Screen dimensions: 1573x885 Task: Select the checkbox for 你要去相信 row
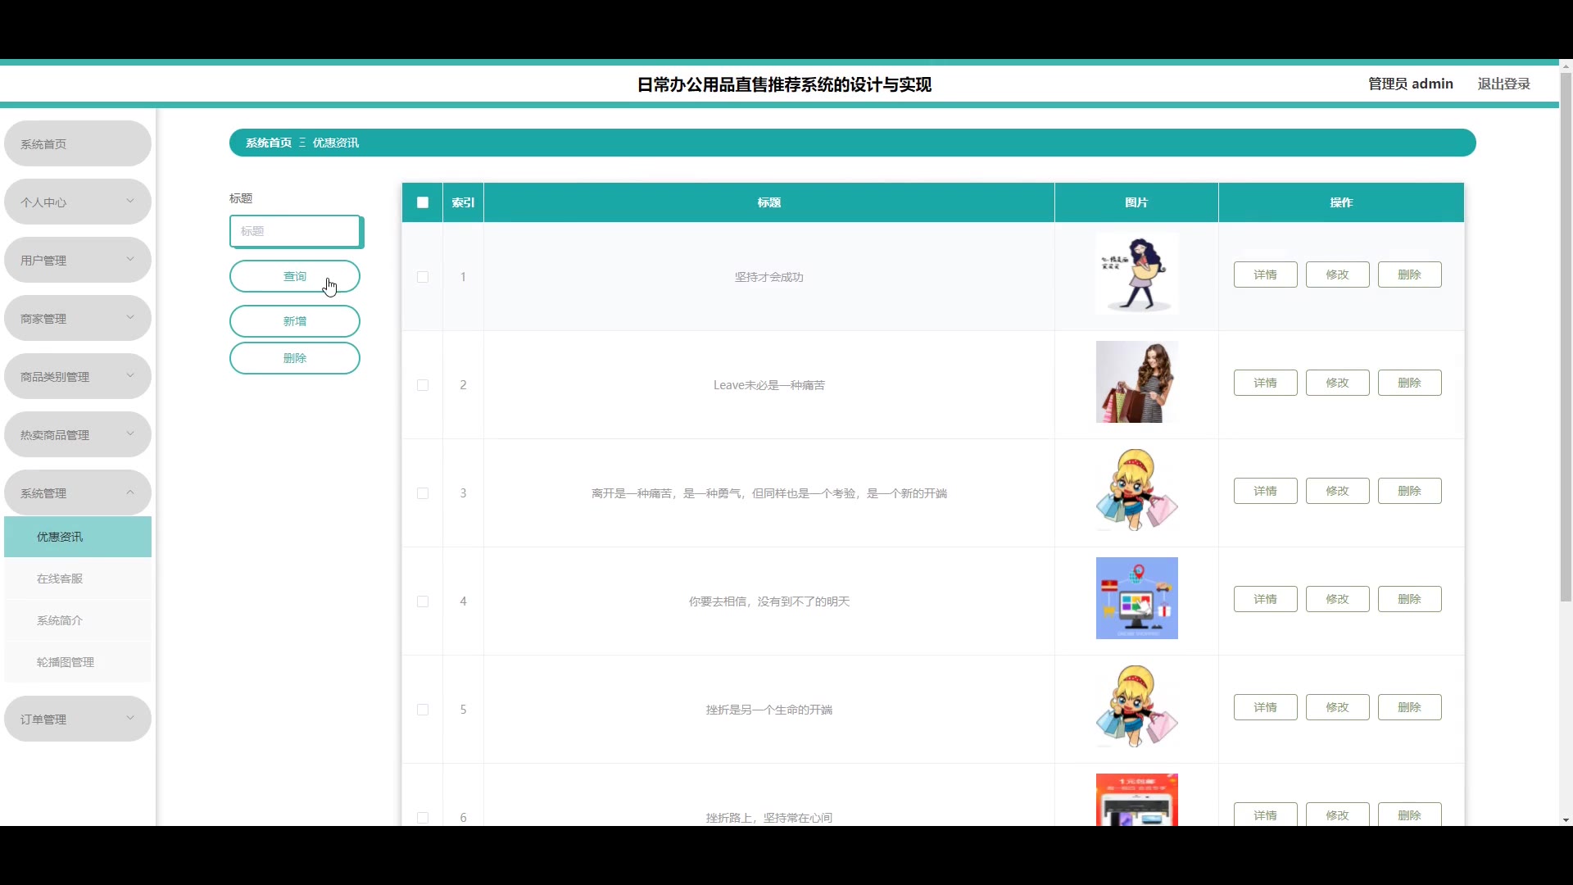pyautogui.click(x=423, y=601)
